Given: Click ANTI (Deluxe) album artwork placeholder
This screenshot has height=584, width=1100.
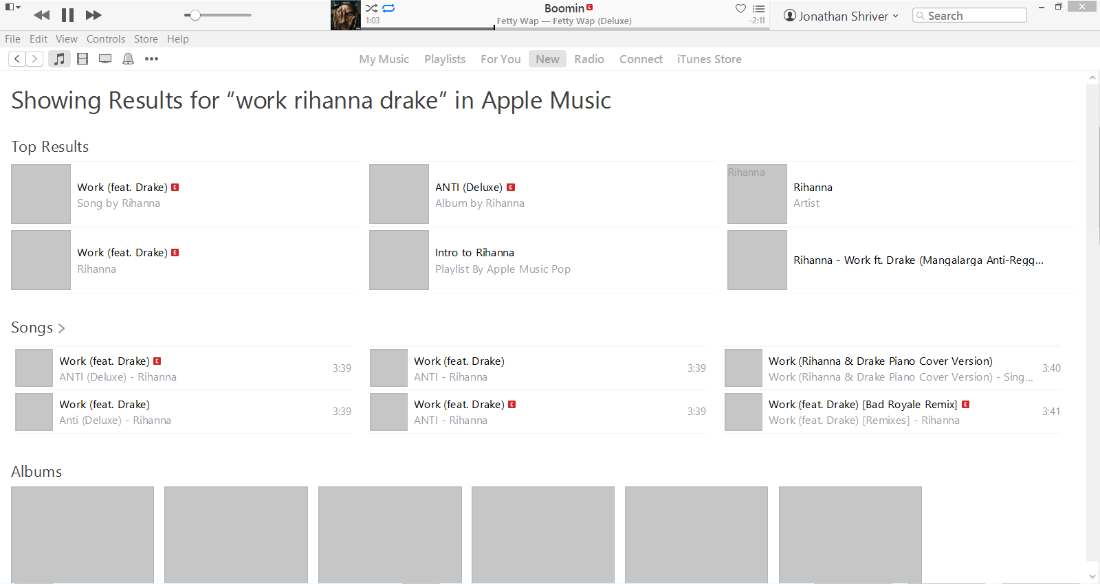Looking at the screenshot, I should (399, 194).
